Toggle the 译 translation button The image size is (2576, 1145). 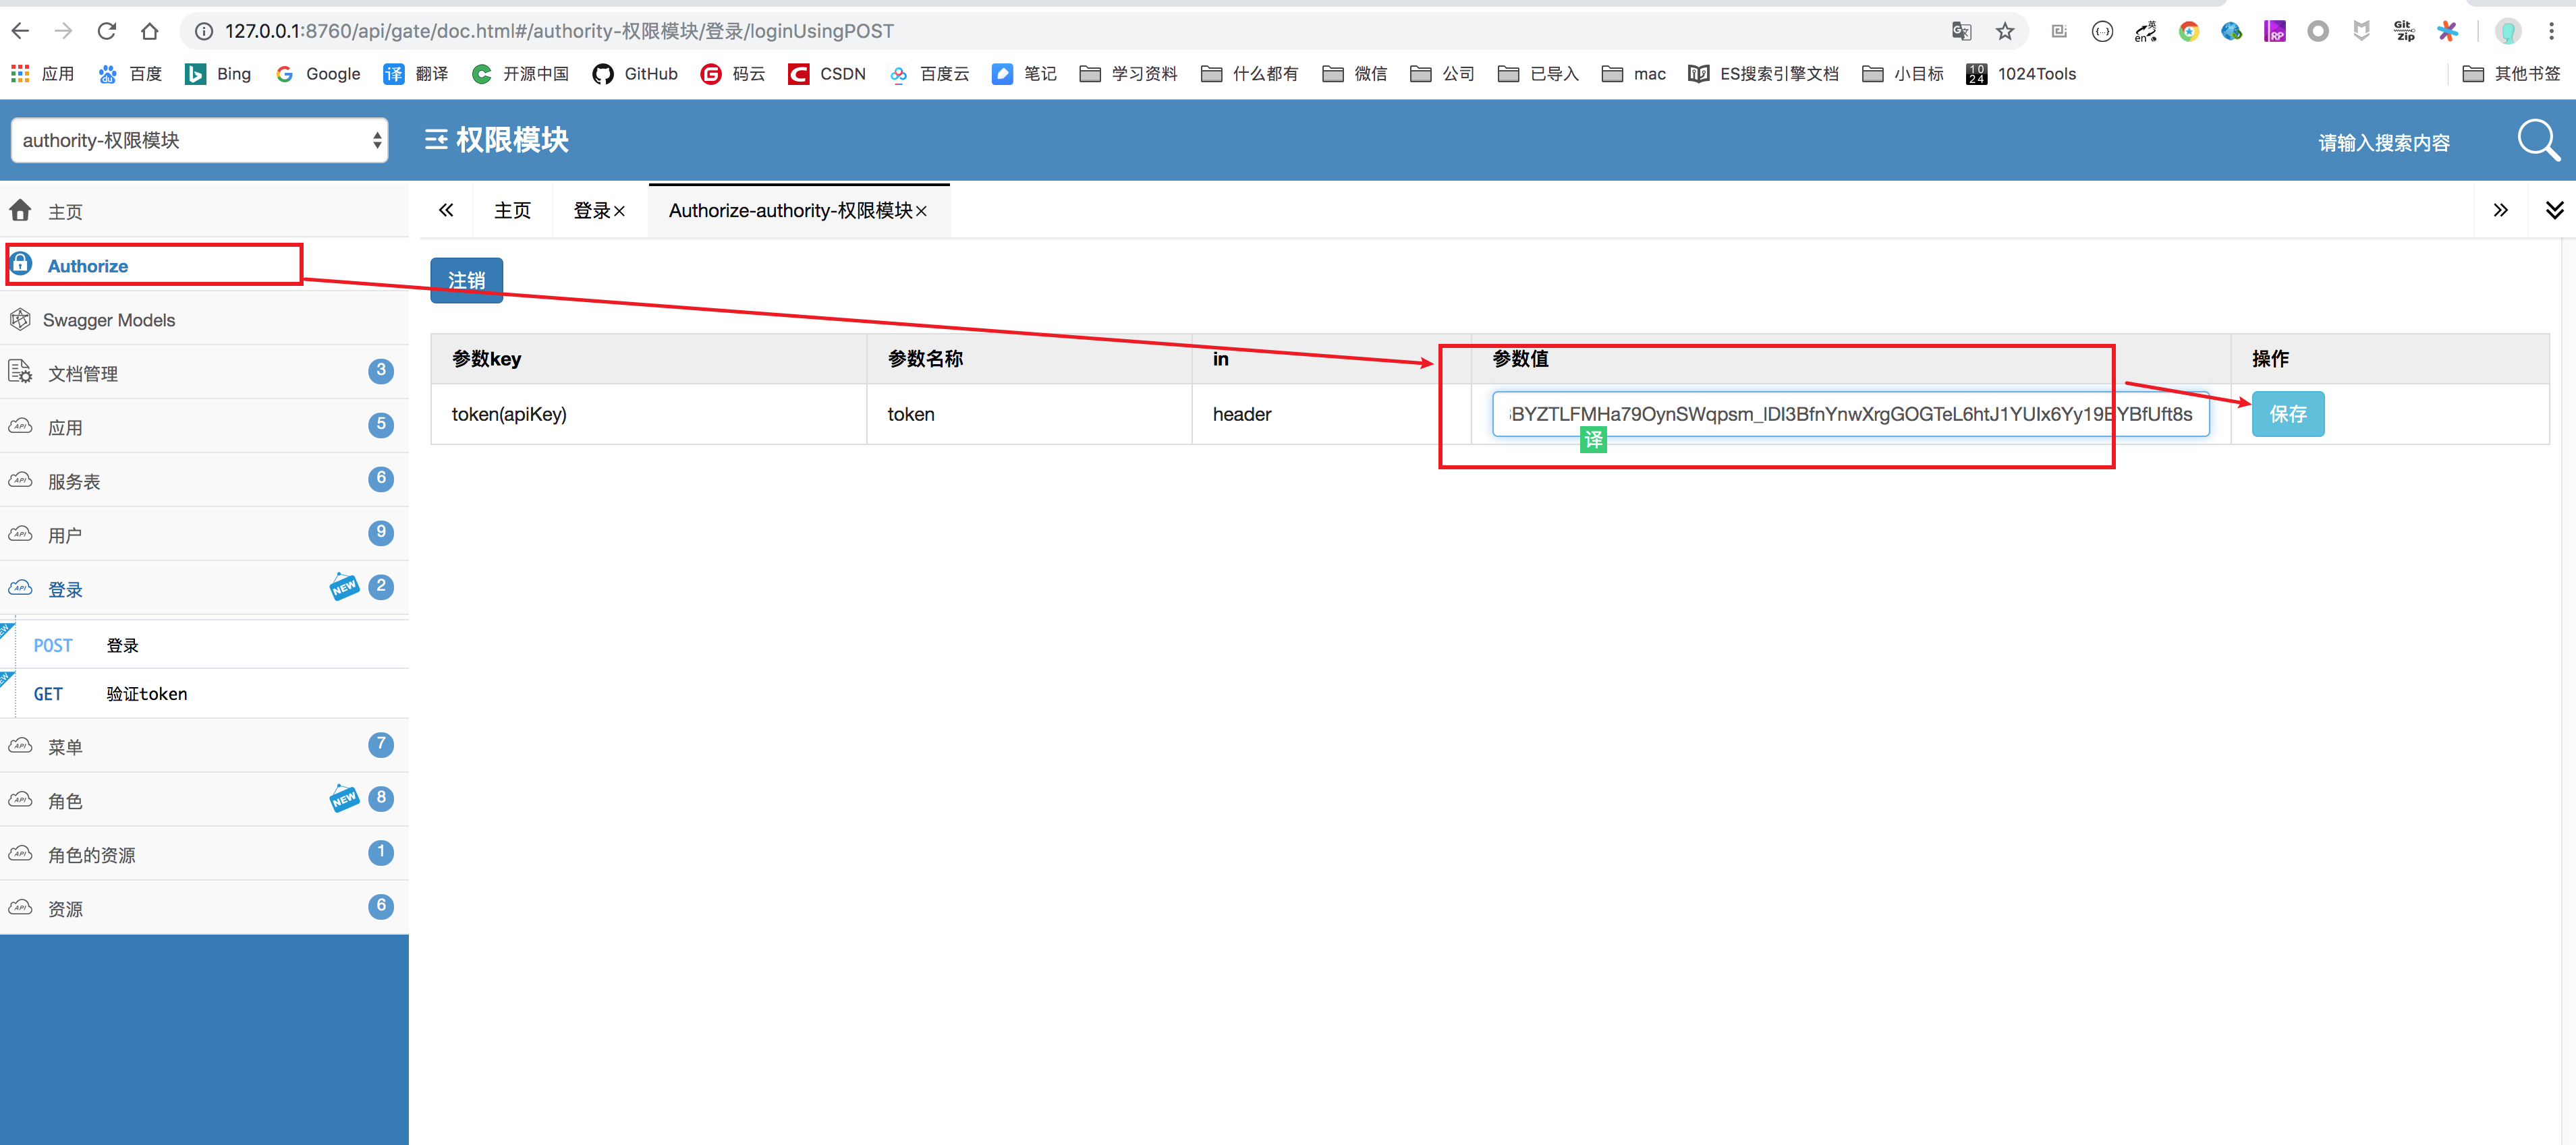1594,440
